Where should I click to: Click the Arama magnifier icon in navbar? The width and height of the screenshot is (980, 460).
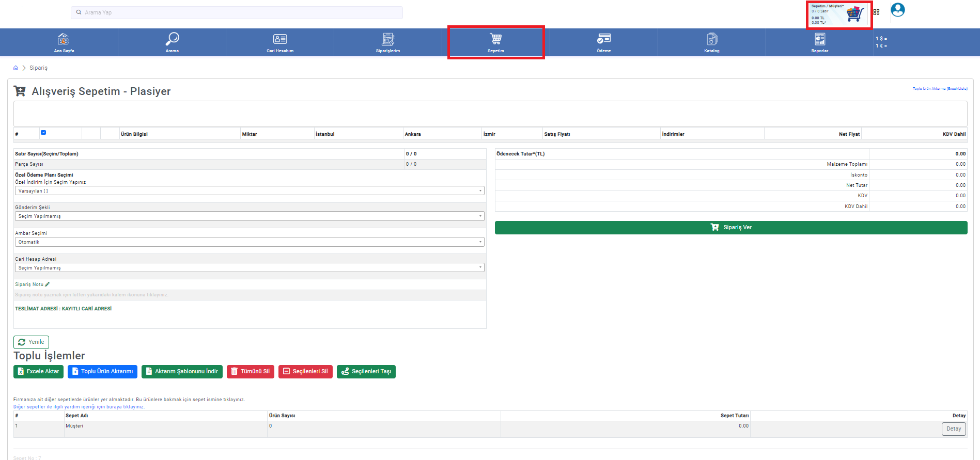coord(172,39)
